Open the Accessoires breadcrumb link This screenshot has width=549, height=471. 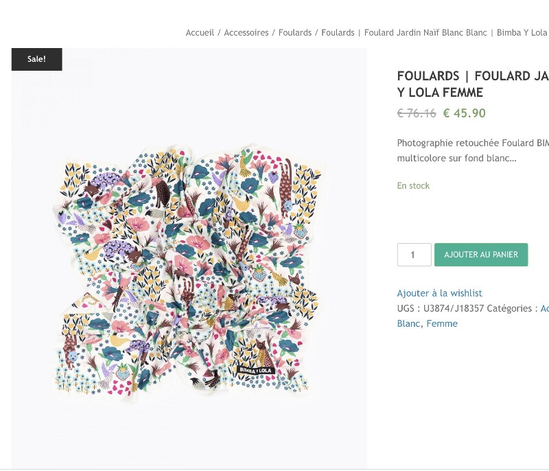pyautogui.click(x=246, y=33)
